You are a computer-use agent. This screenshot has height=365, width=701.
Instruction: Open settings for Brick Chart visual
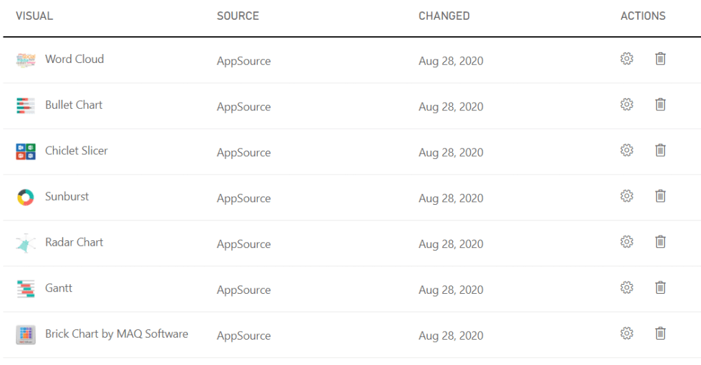click(626, 333)
